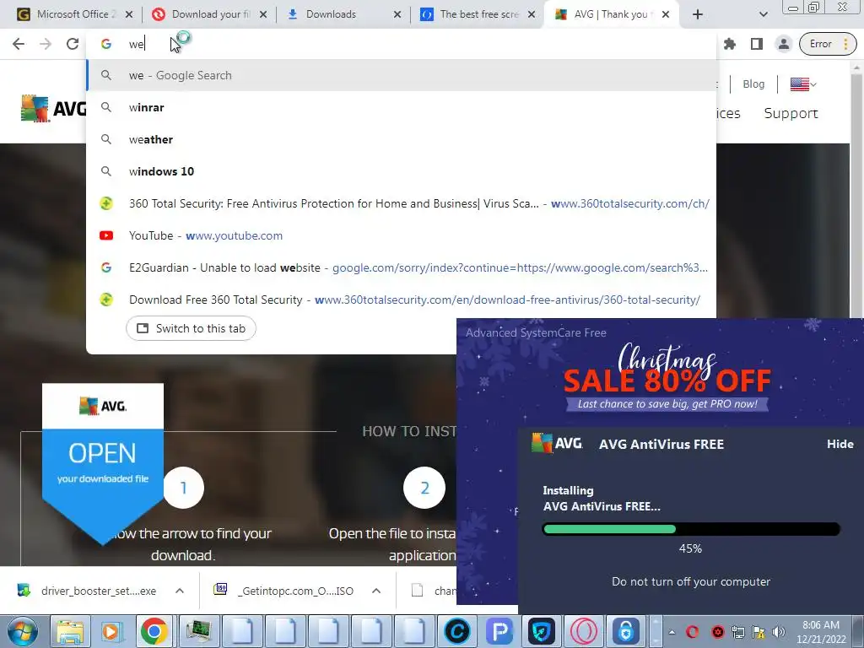Open the Chrome profile avatar
864x648 pixels.
pos(783,44)
